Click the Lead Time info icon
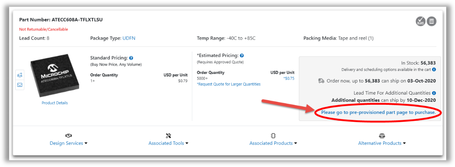The height and width of the screenshot is (167, 455). click(x=434, y=93)
